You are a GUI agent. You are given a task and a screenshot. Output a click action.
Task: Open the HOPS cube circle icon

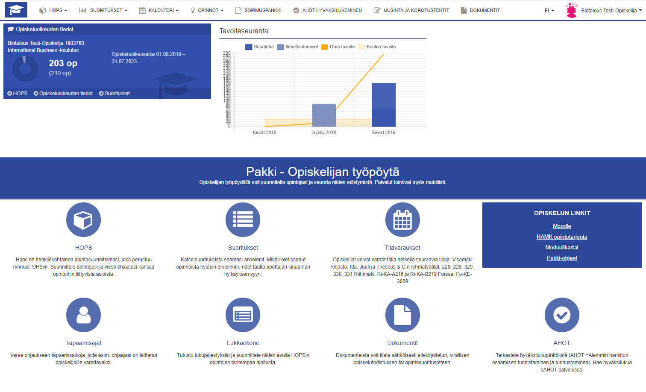[83, 219]
